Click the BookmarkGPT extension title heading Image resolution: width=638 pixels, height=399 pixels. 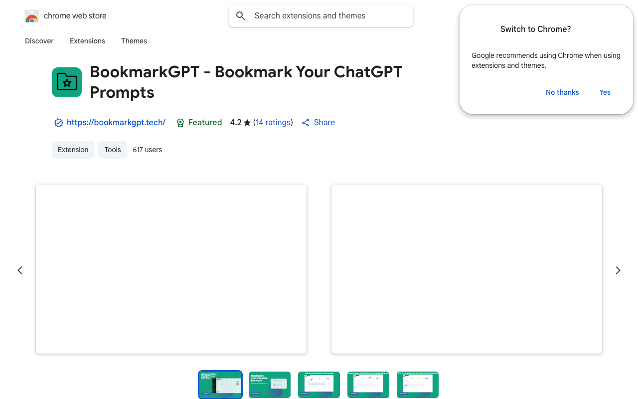point(246,82)
